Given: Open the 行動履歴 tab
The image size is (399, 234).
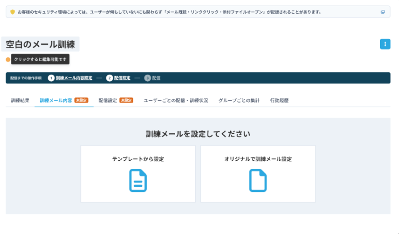Looking at the screenshot, I should [279, 100].
